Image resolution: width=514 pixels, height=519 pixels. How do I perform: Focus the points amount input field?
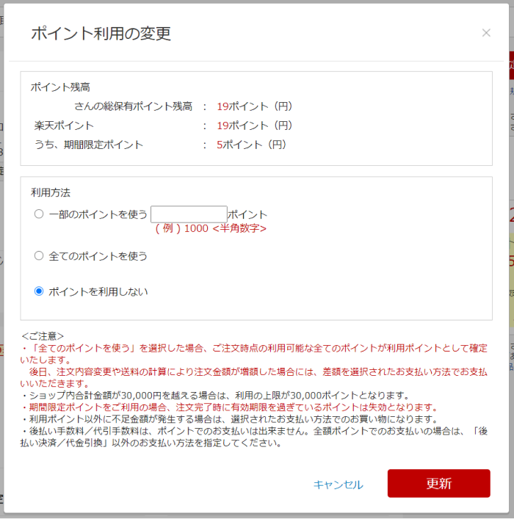(189, 214)
